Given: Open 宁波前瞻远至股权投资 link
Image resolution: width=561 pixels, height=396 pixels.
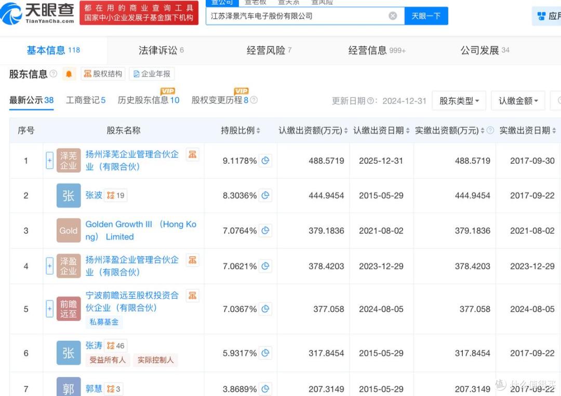Looking at the screenshot, I should [x=132, y=301].
